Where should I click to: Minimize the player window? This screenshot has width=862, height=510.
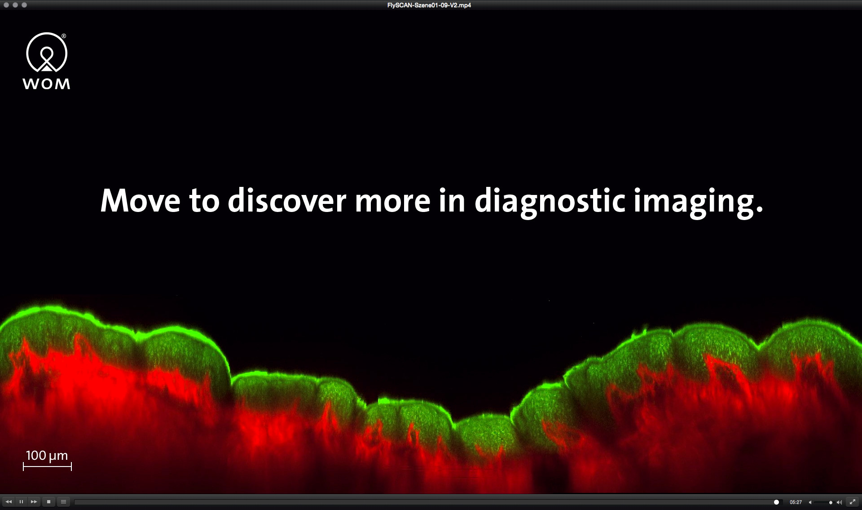tap(15, 5)
